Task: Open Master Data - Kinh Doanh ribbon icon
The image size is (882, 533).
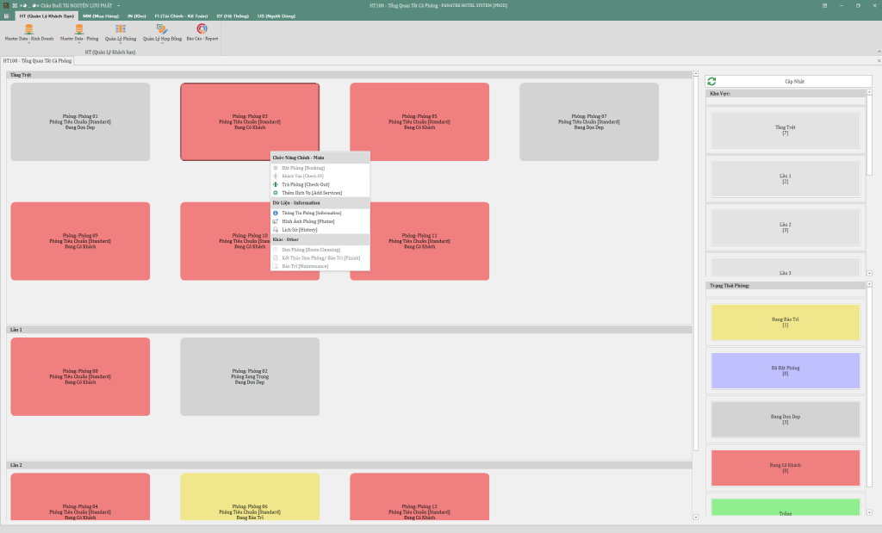Action: pos(28,31)
